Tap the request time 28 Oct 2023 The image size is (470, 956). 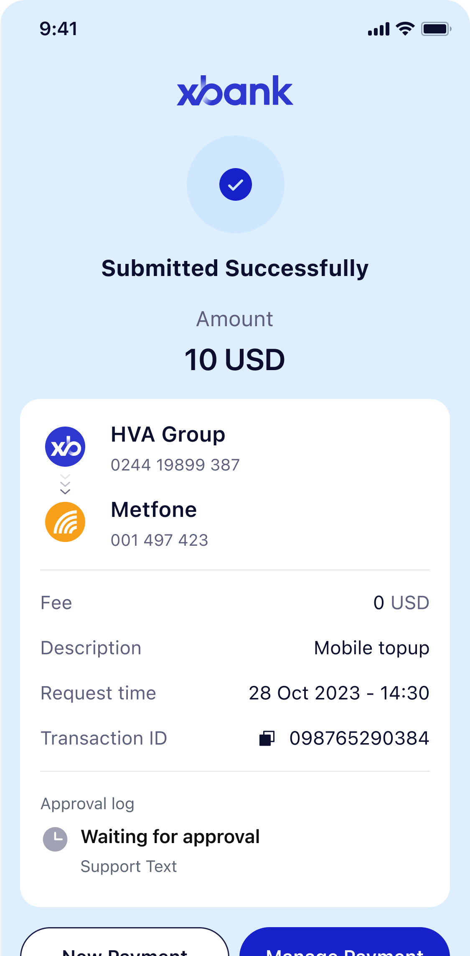point(339,693)
